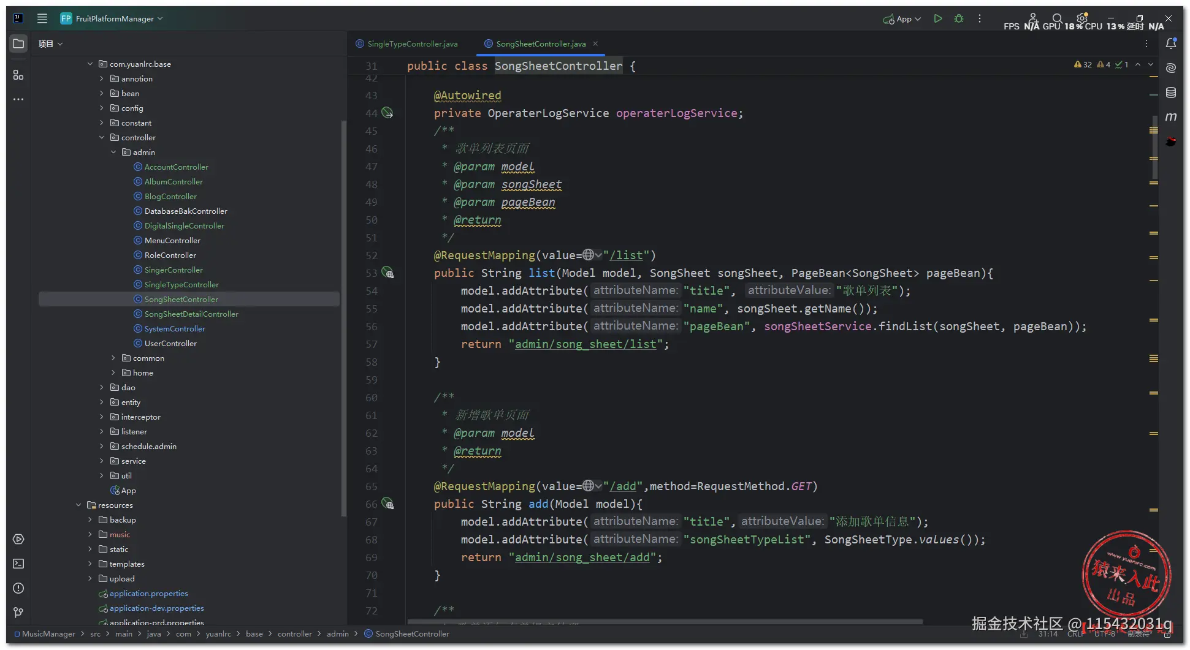1190x650 pixels.
Task: Collapse the controller package
Action: pos(102,137)
